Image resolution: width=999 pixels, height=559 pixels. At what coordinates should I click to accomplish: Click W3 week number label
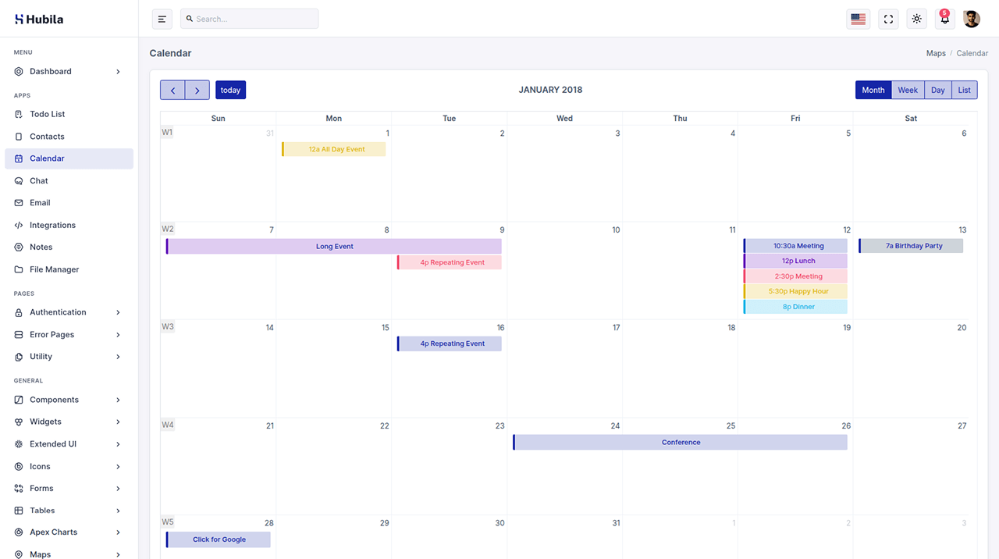coord(168,326)
